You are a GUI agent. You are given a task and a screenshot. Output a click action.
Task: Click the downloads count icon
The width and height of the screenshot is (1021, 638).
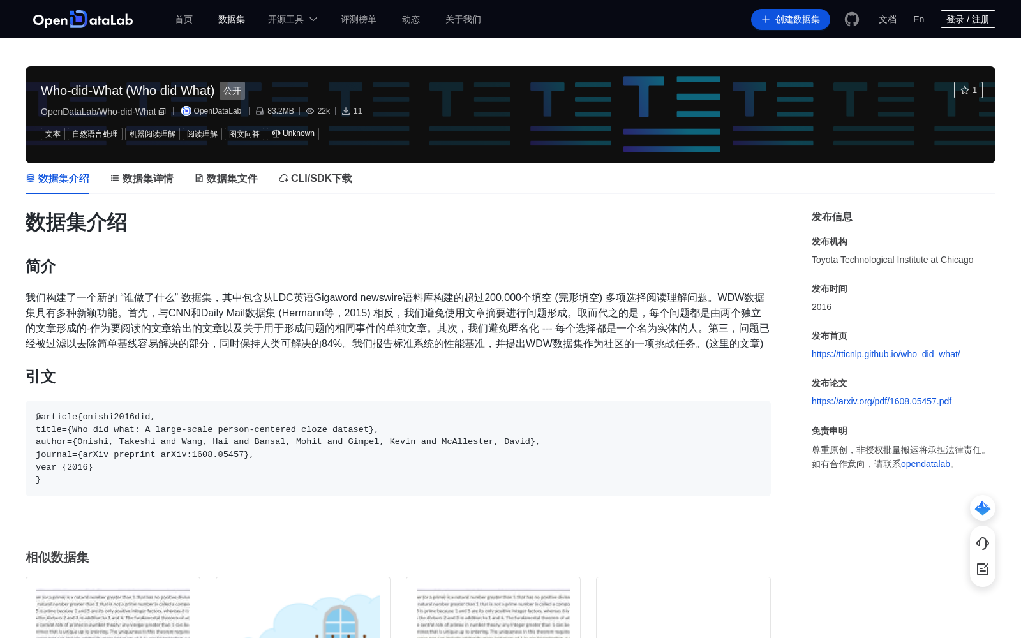pyautogui.click(x=346, y=111)
